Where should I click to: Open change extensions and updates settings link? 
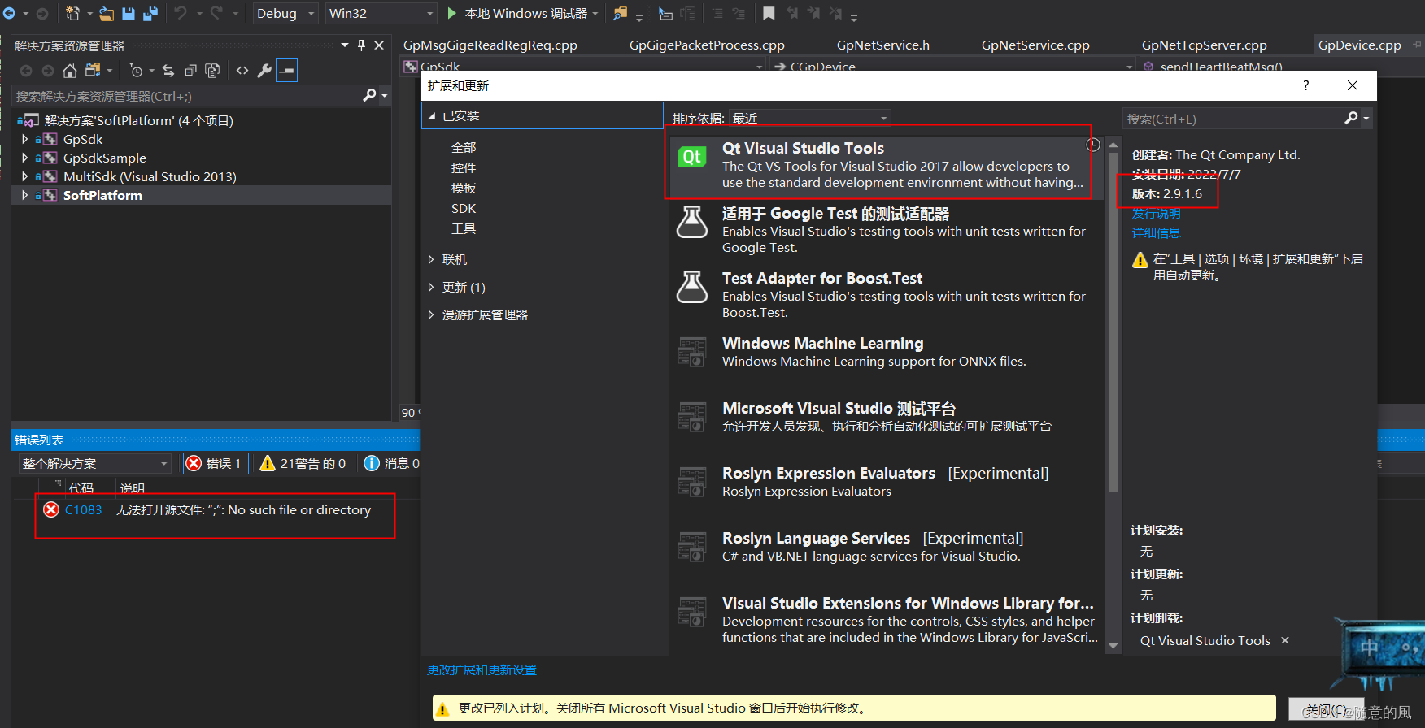[x=482, y=670]
